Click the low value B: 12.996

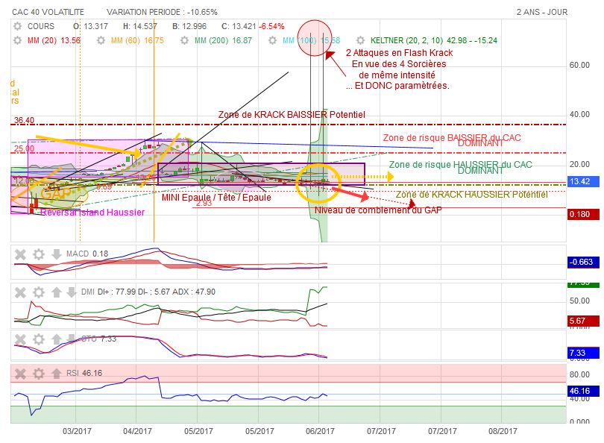click(x=189, y=26)
